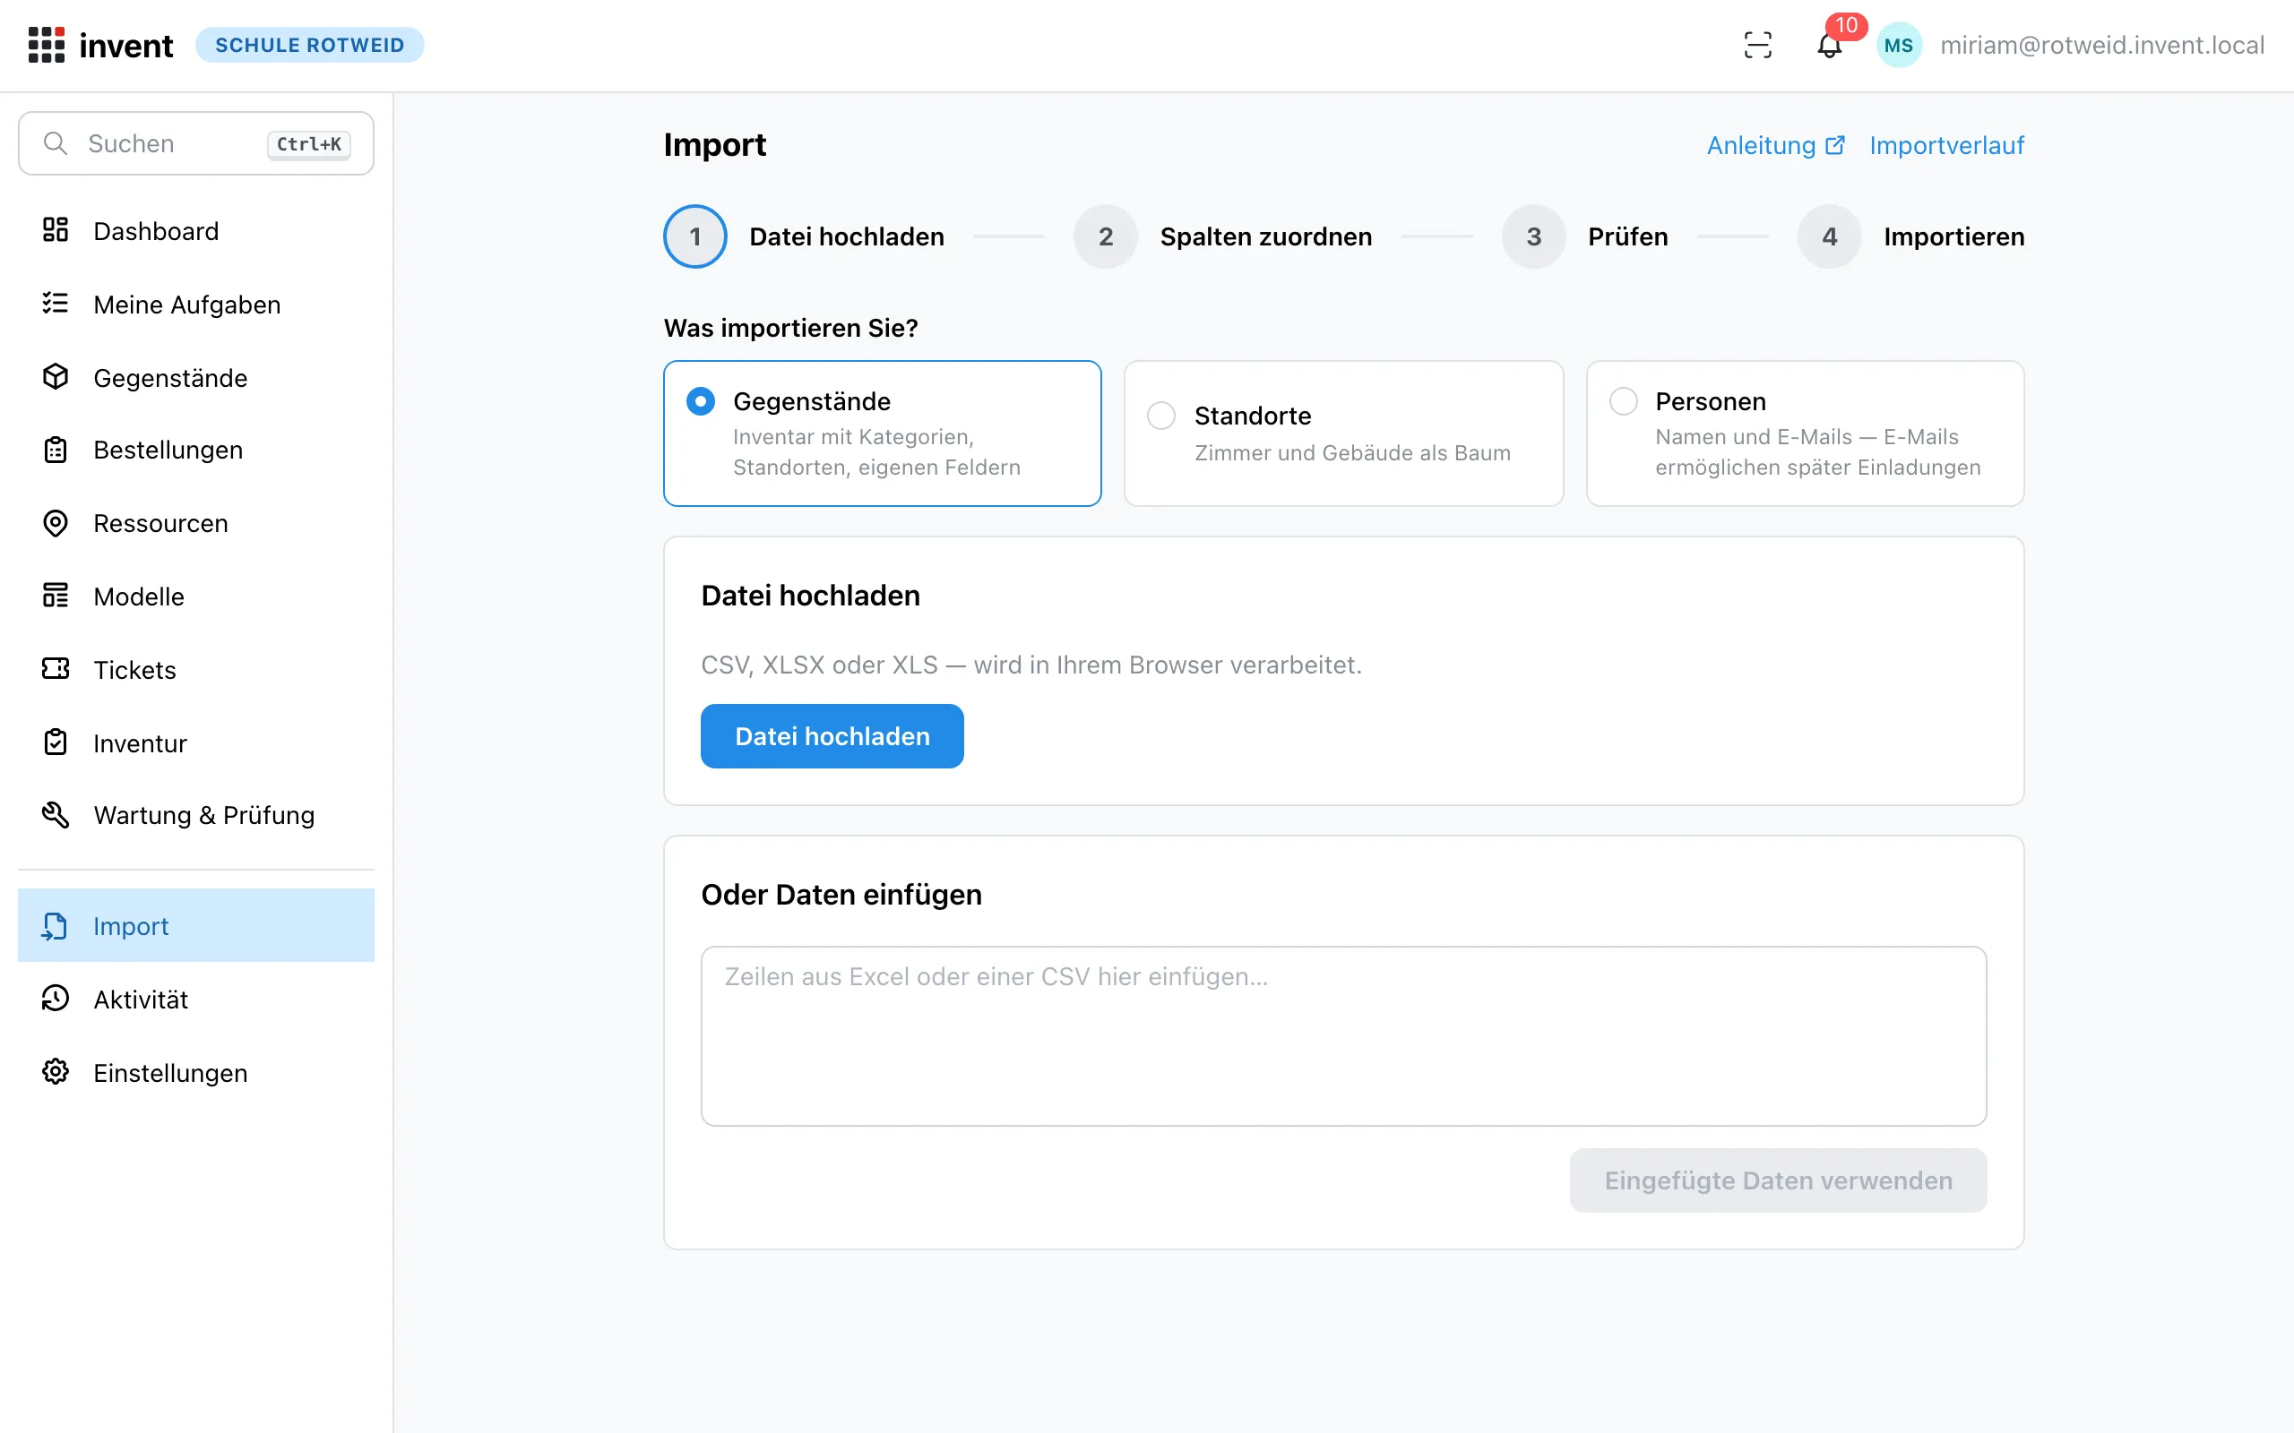Viewport: 2294px width, 1433px height.
Task: Click the SCHULE ROTWEID badge
Action: [x=309, y=45]
